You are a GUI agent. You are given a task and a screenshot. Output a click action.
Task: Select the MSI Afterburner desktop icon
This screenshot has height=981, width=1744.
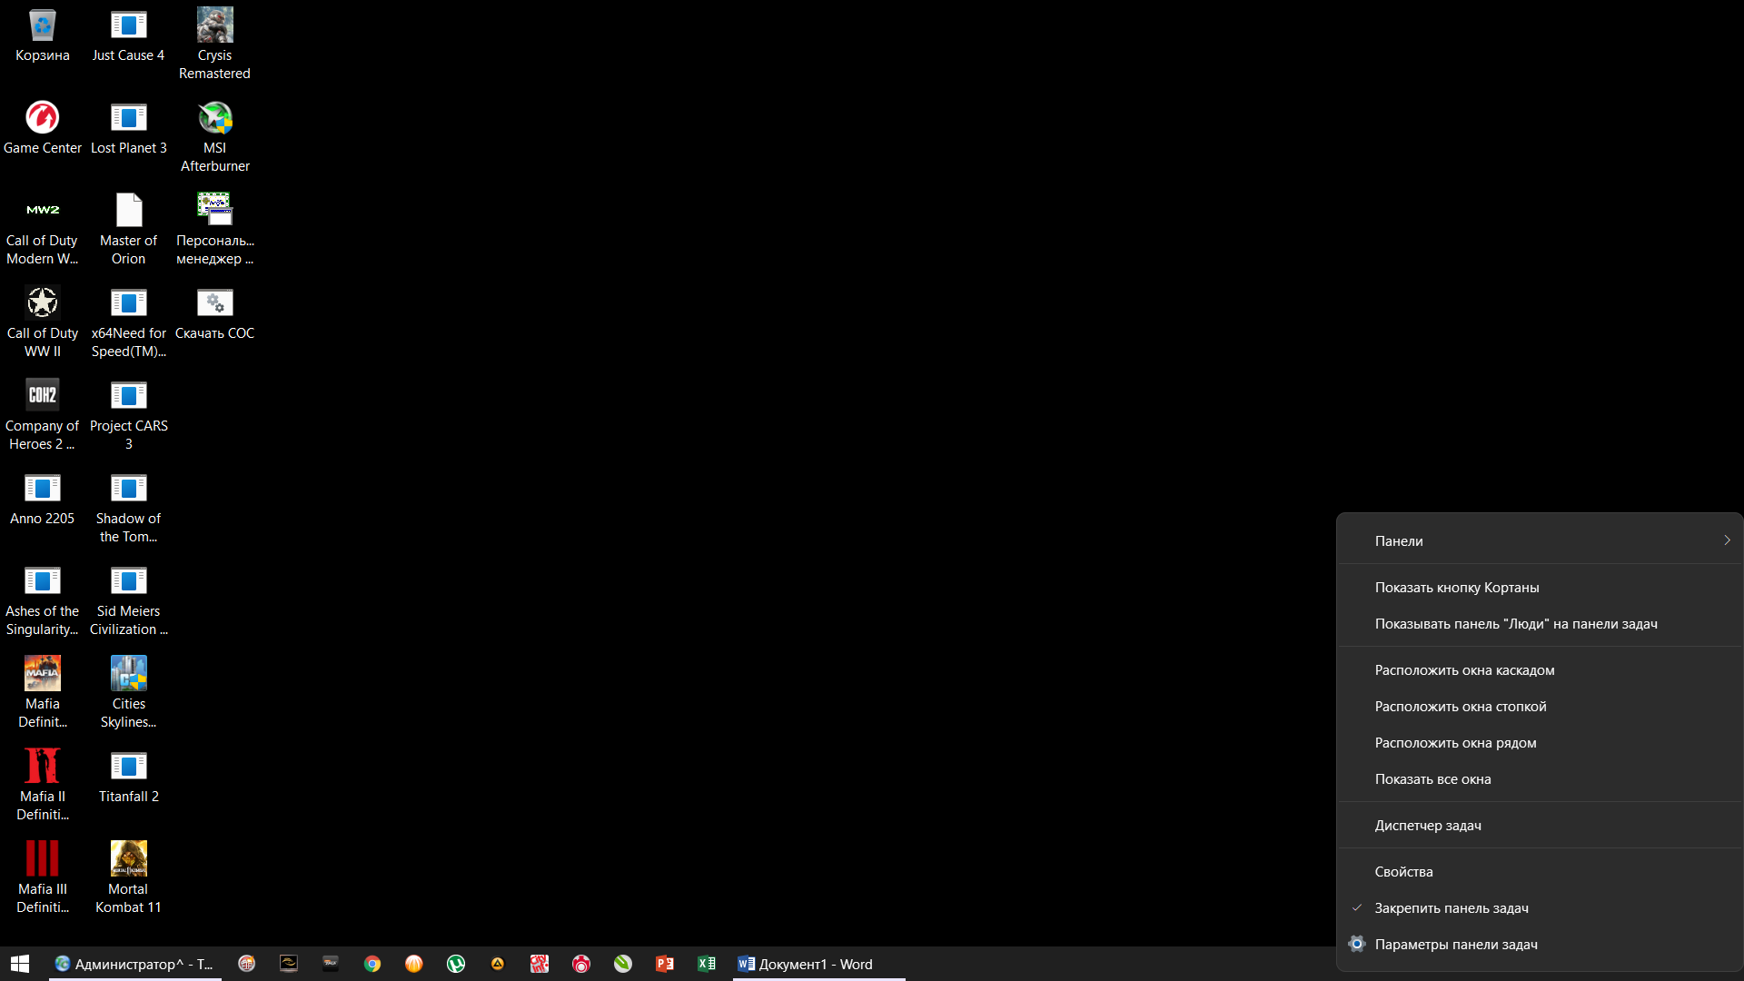click(x=215, y=136)
